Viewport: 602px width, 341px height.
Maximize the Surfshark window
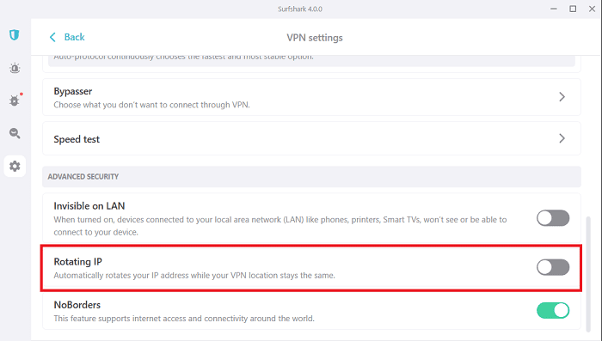[573, 9]
